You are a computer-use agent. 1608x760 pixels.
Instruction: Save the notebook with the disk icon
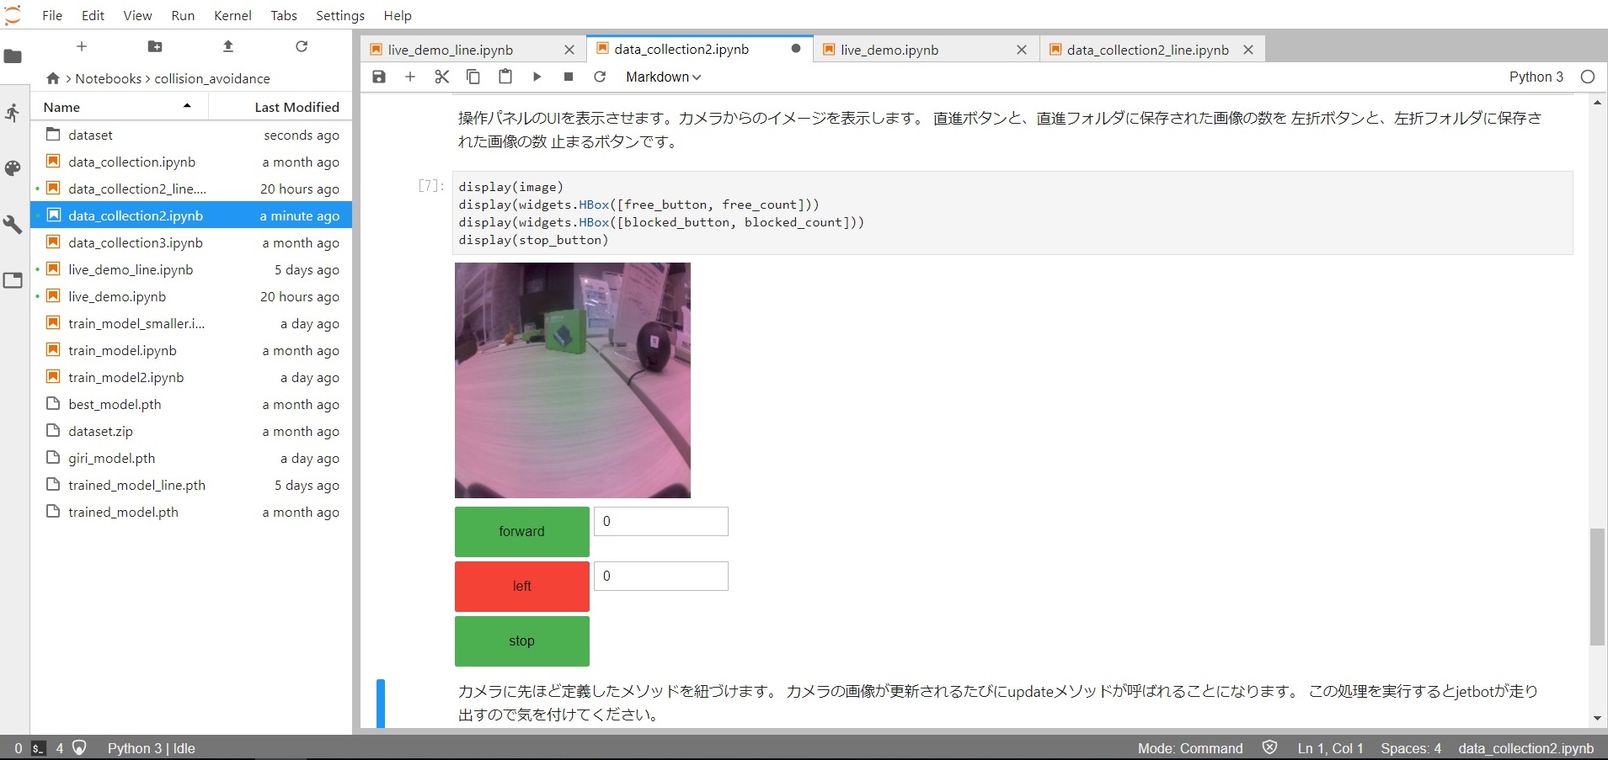click(379, 77)
